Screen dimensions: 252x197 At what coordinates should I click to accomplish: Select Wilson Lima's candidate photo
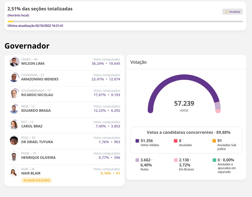coord(14,62)
